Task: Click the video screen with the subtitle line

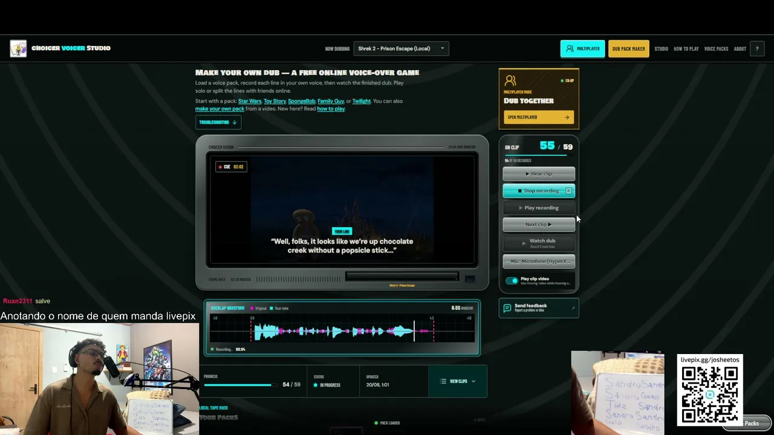Action: pyautogui.click(x=342, y=210)
